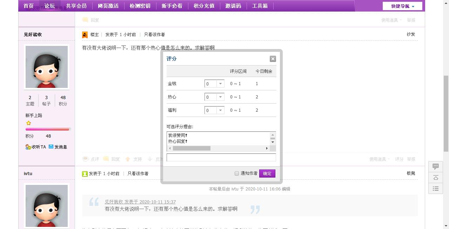Viewport: 449px width, 229px height.
Task: Click the back-to-top floating icon
Action: coord(436,178)
